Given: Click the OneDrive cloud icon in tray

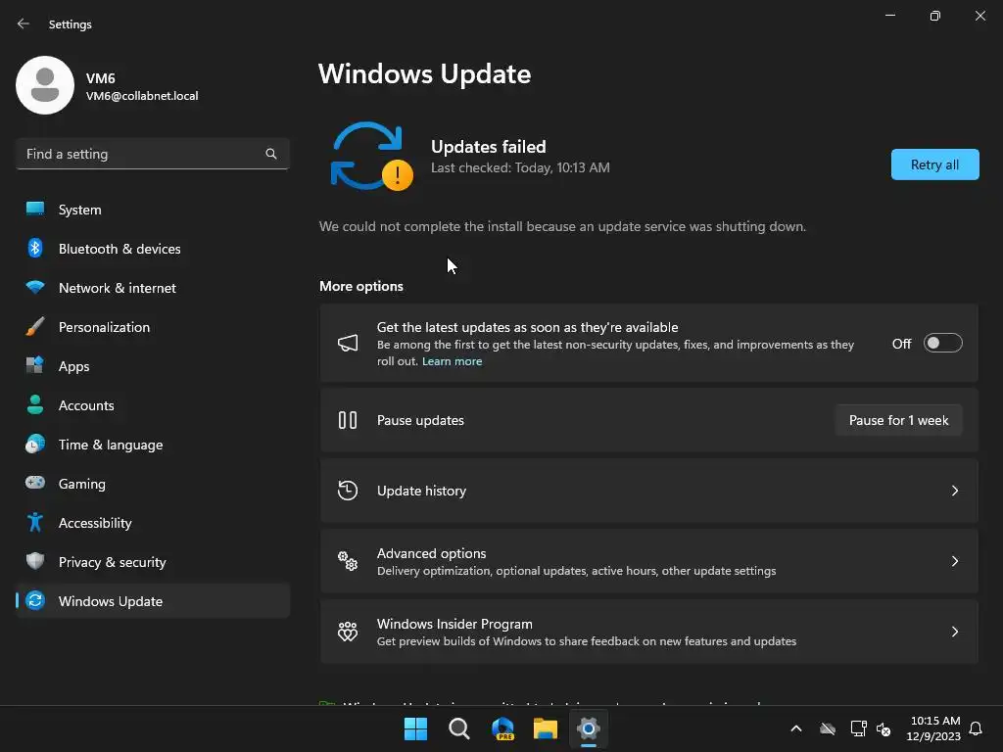Looking at the screenshot, I should click(828, 728).
